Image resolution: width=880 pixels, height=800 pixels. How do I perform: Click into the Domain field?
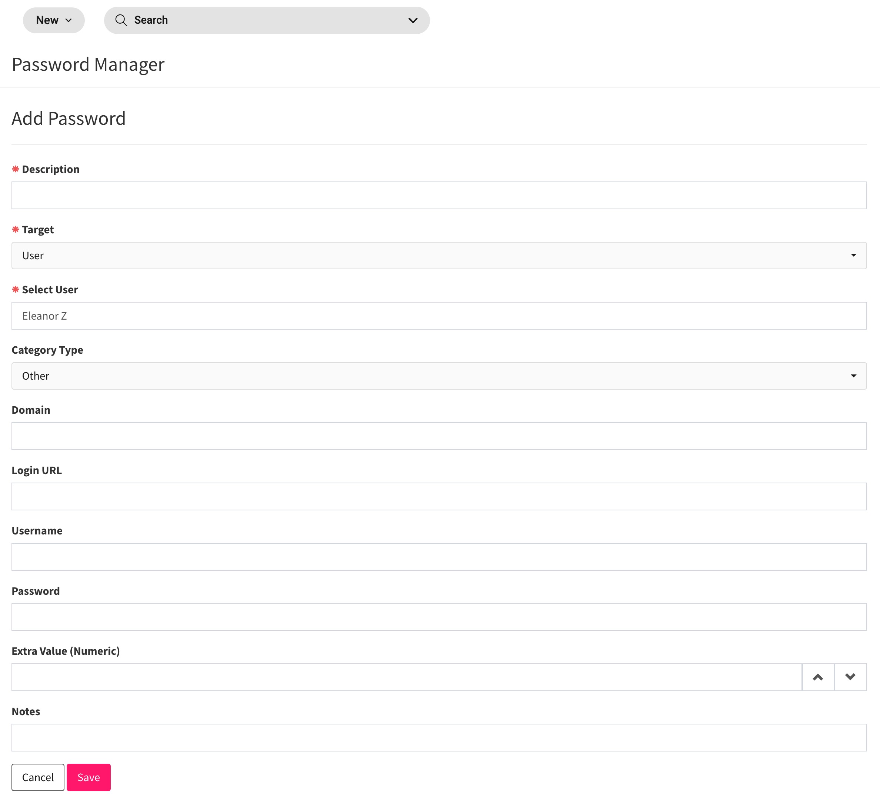439,436
